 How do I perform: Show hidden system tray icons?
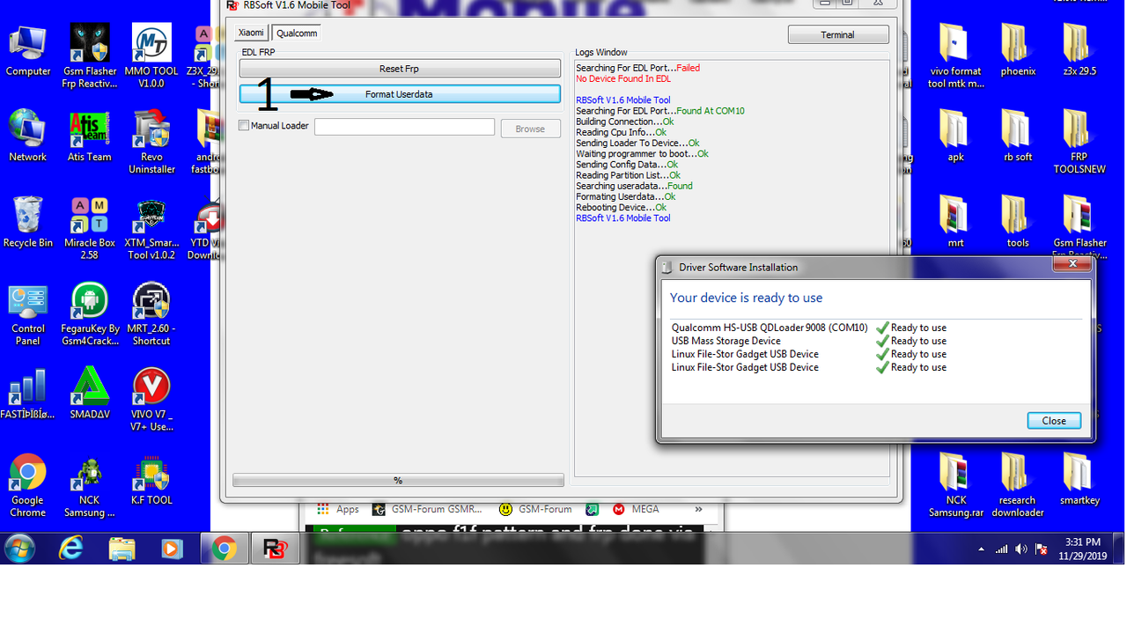click(x=982, y=549)
